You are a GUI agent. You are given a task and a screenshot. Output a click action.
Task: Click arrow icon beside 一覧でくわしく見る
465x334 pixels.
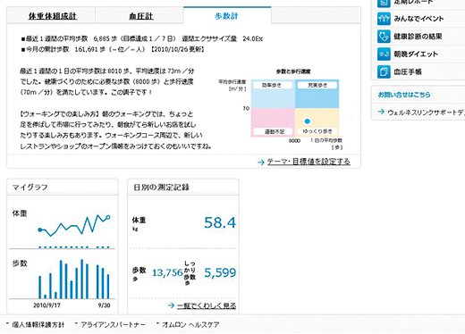[171, 305]
